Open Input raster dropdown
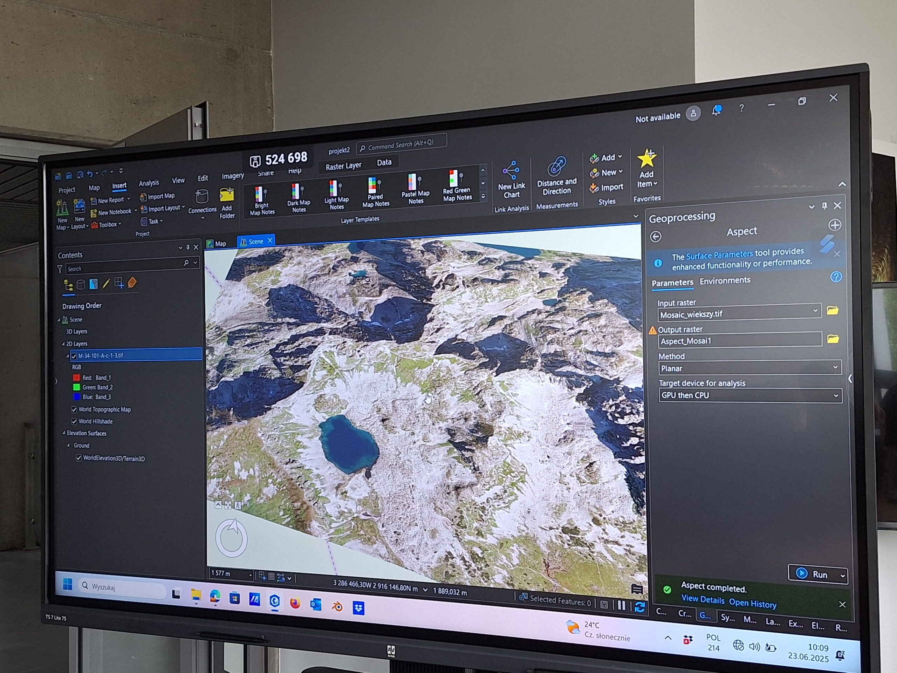 pos(815,311)
